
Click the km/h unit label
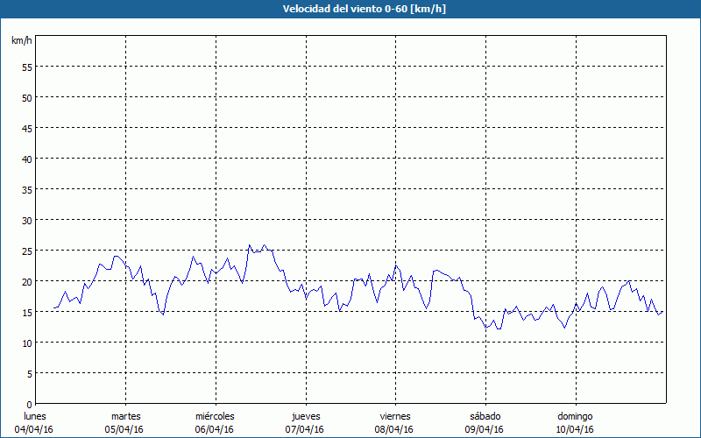coord(22,40)
